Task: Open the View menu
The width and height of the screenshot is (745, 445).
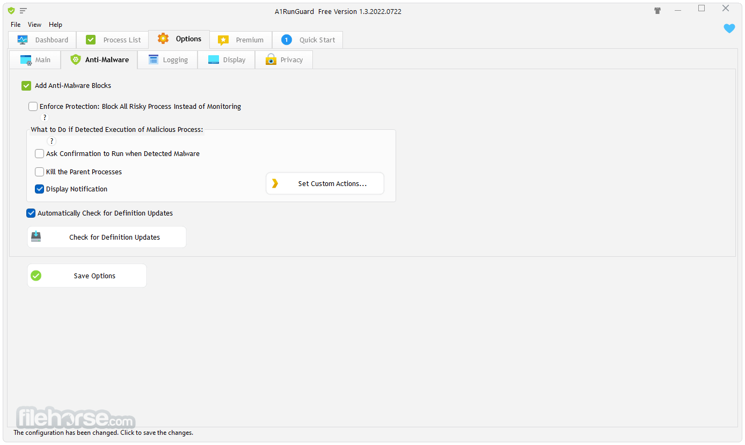Action: point(34,25)
